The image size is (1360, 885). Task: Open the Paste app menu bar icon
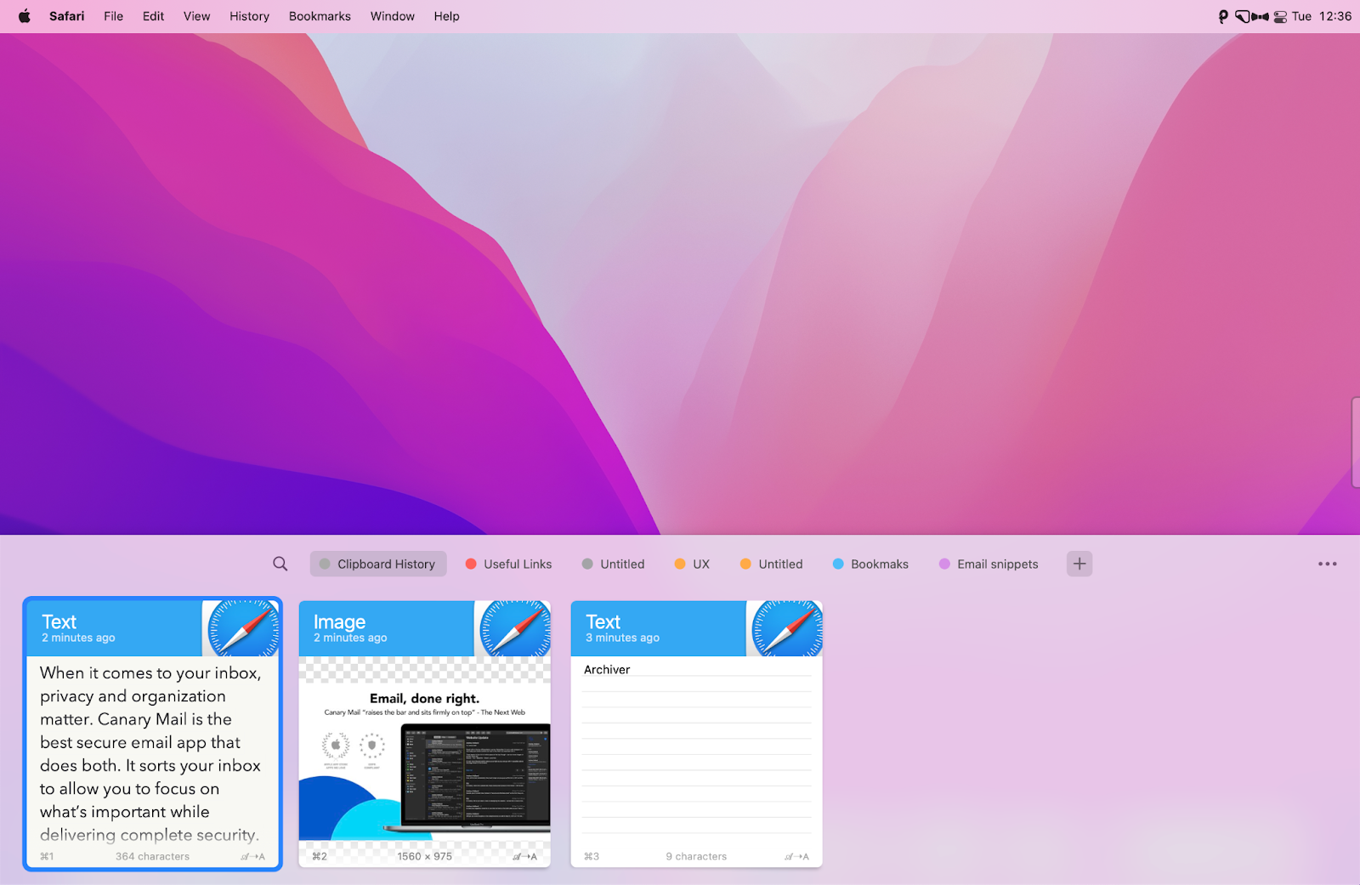pos(1223,16)
